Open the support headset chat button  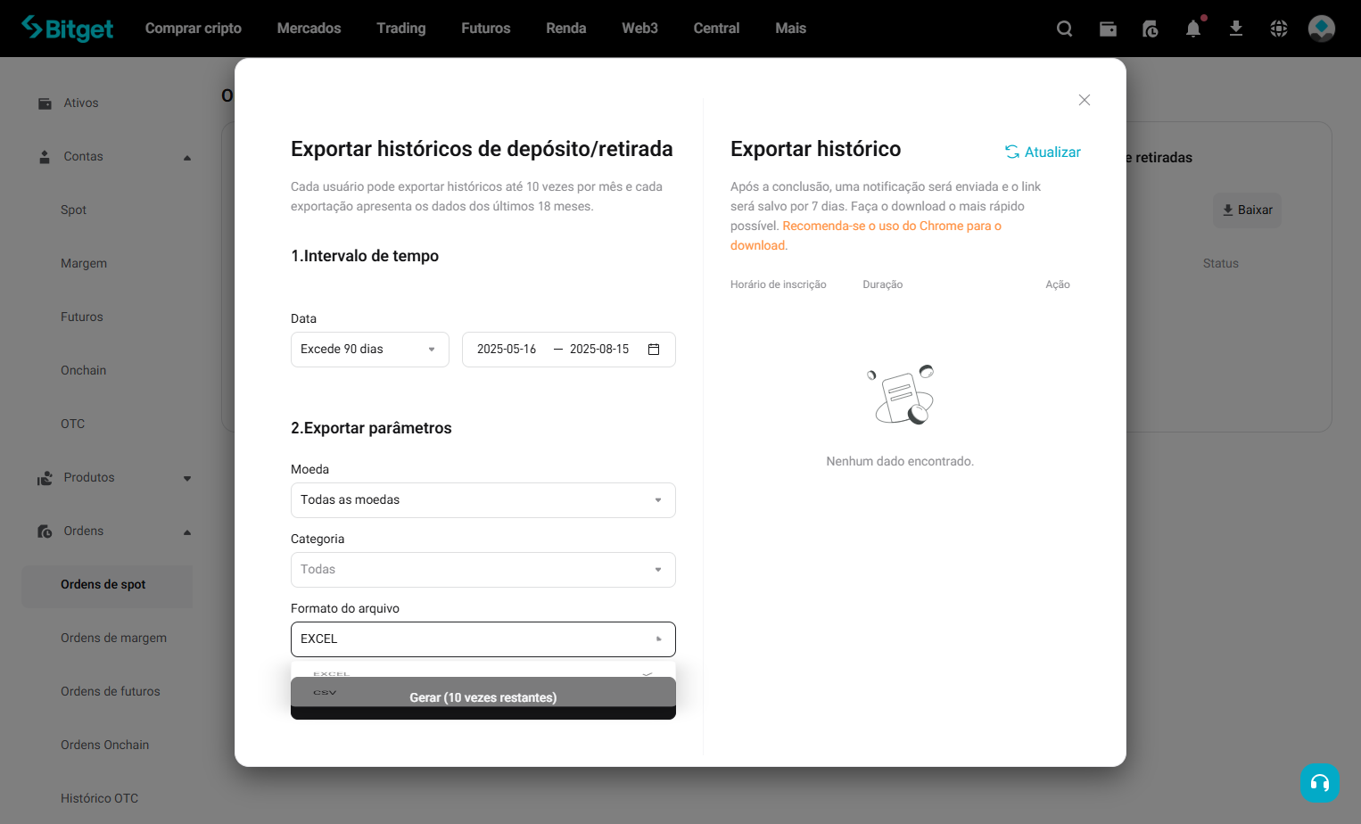point(1320,783)
